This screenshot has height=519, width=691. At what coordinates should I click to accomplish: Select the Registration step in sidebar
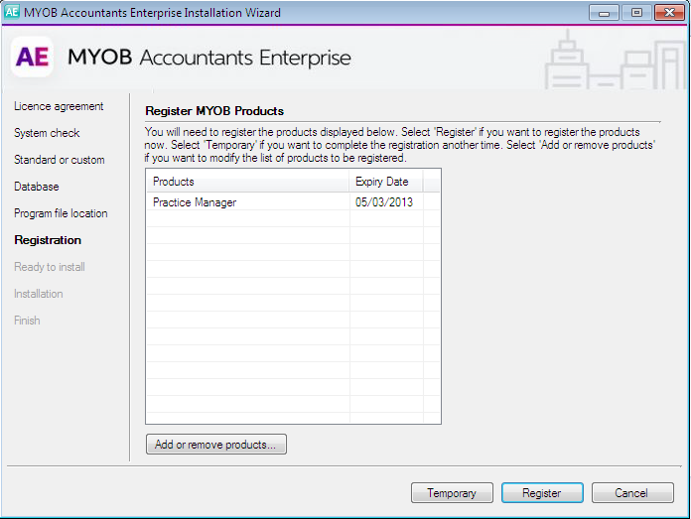point(48,240)
